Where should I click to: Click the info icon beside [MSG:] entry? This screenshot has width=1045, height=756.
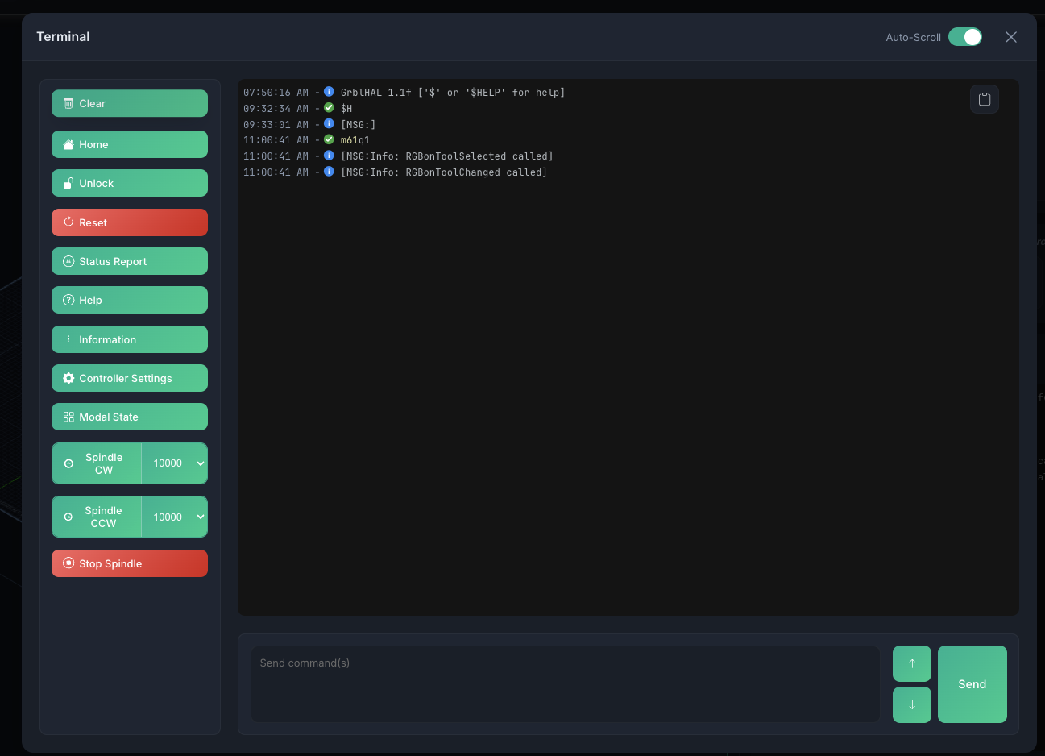(329, 124)
